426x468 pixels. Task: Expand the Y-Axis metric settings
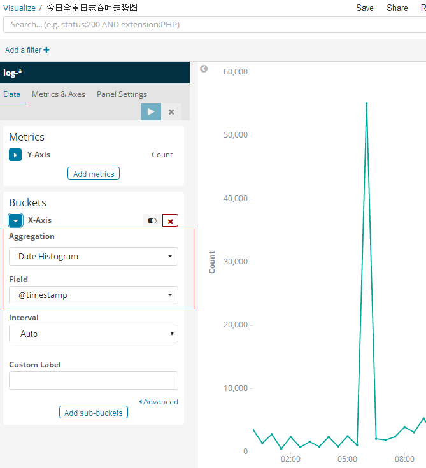15,155
